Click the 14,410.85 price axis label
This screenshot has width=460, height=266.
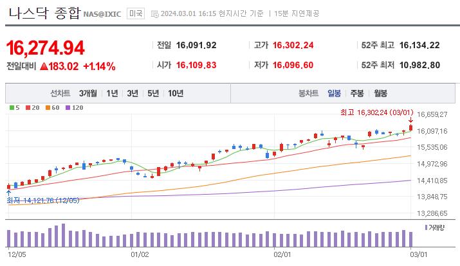click(432, 181)
